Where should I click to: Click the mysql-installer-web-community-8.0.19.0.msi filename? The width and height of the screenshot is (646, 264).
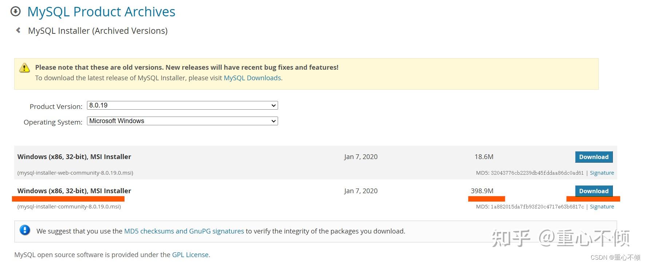tap(75, 173)
